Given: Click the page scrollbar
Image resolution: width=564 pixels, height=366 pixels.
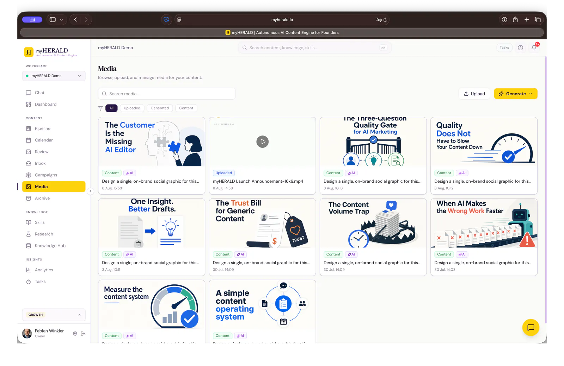Looking at the screenshot, I should (546, 190).
